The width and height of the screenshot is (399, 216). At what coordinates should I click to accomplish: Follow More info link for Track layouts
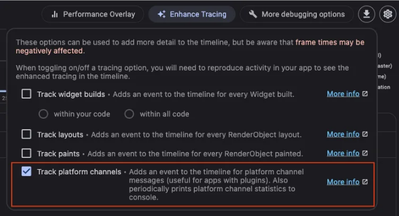[x=343, y=134]
